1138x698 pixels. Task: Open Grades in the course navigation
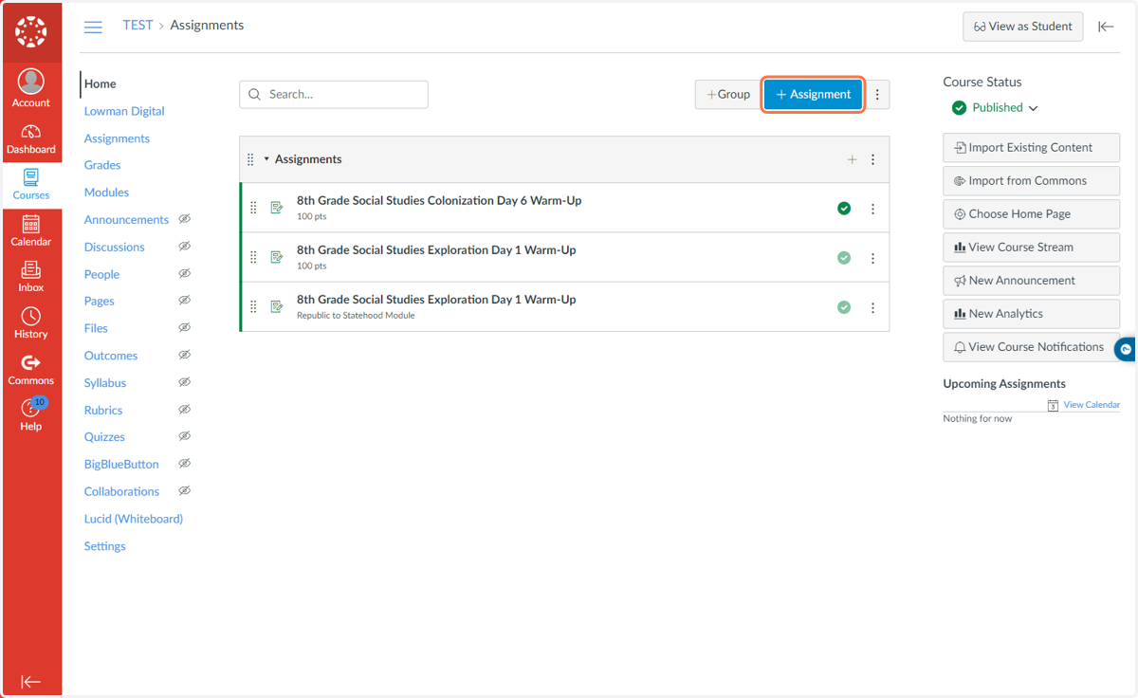pyautogui.click(x=102, y=165)
